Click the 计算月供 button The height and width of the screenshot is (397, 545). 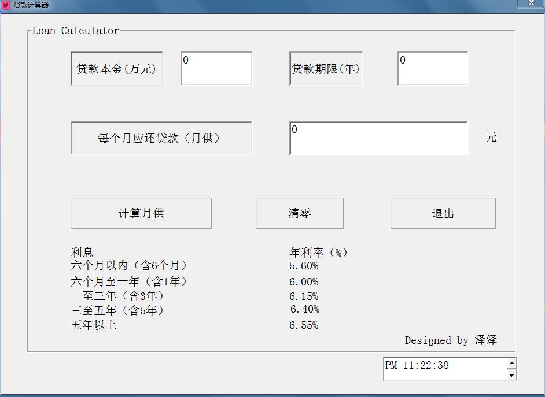[142, 213]
